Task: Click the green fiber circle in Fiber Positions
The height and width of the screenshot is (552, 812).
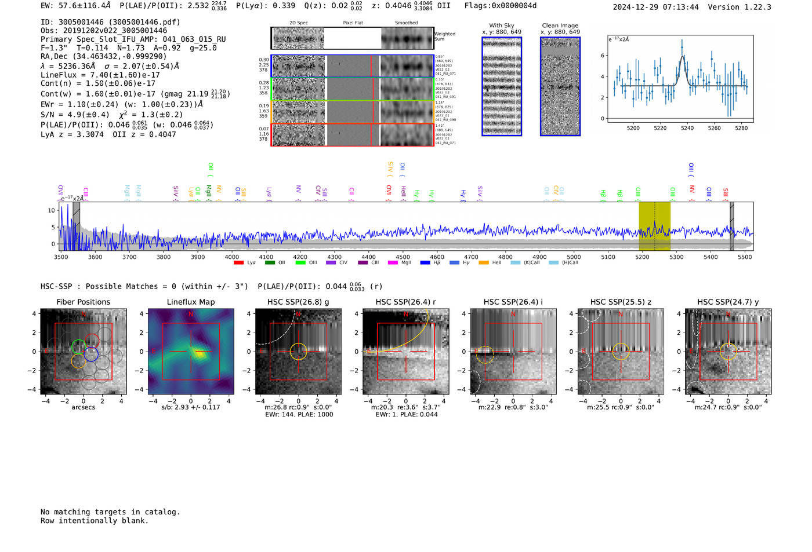Action: pos(79,347)
